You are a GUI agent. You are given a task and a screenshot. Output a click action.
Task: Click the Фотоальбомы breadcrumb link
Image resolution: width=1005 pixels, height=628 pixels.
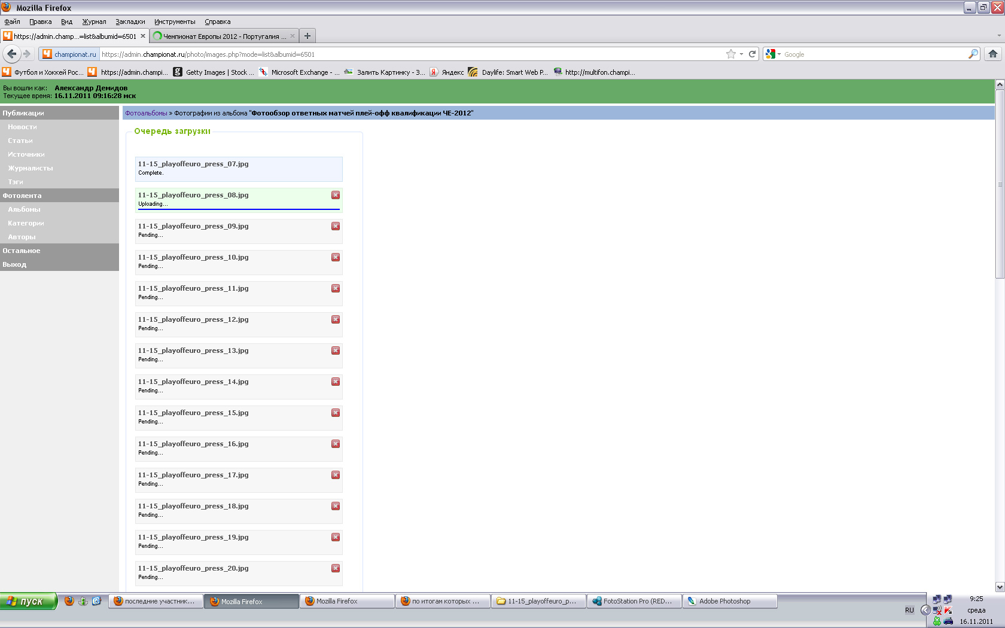(x=146, y=113)
